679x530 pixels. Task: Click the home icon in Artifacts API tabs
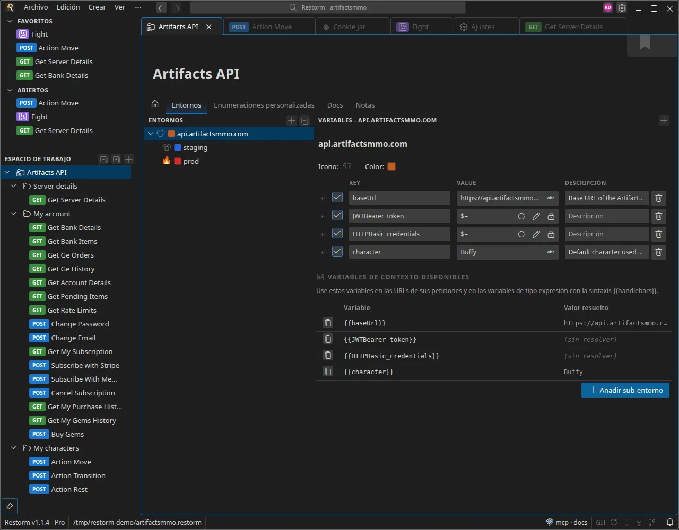155,104
